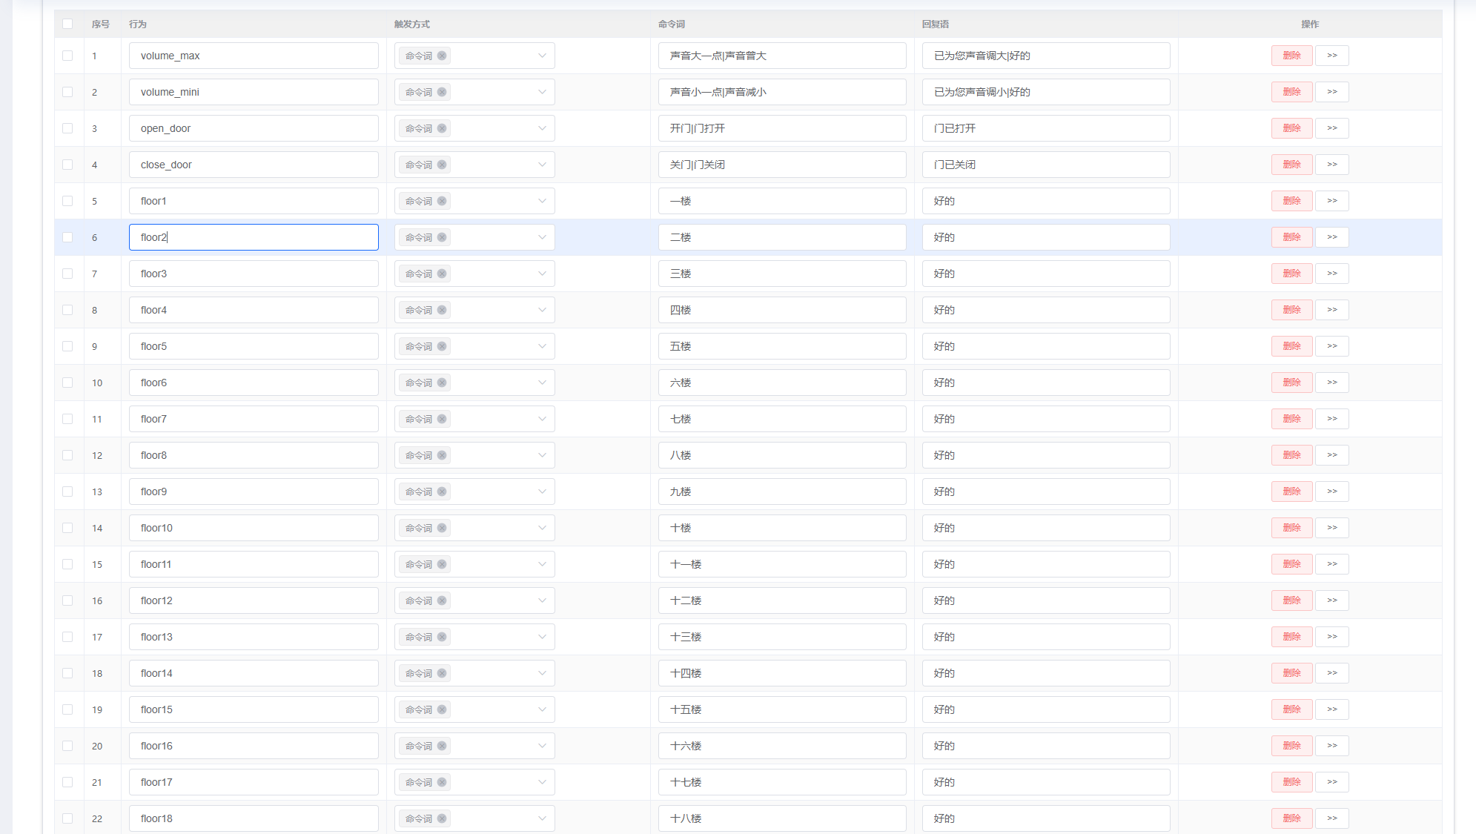
Task: Select the checkbox of row 13 floor9
Action: [67, 492]
